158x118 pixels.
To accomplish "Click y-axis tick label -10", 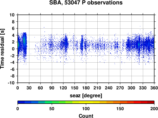I will point(11,83).
